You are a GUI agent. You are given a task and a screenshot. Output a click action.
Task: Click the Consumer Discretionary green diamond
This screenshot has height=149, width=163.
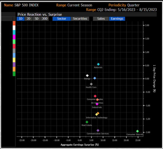tap(138, 131)
